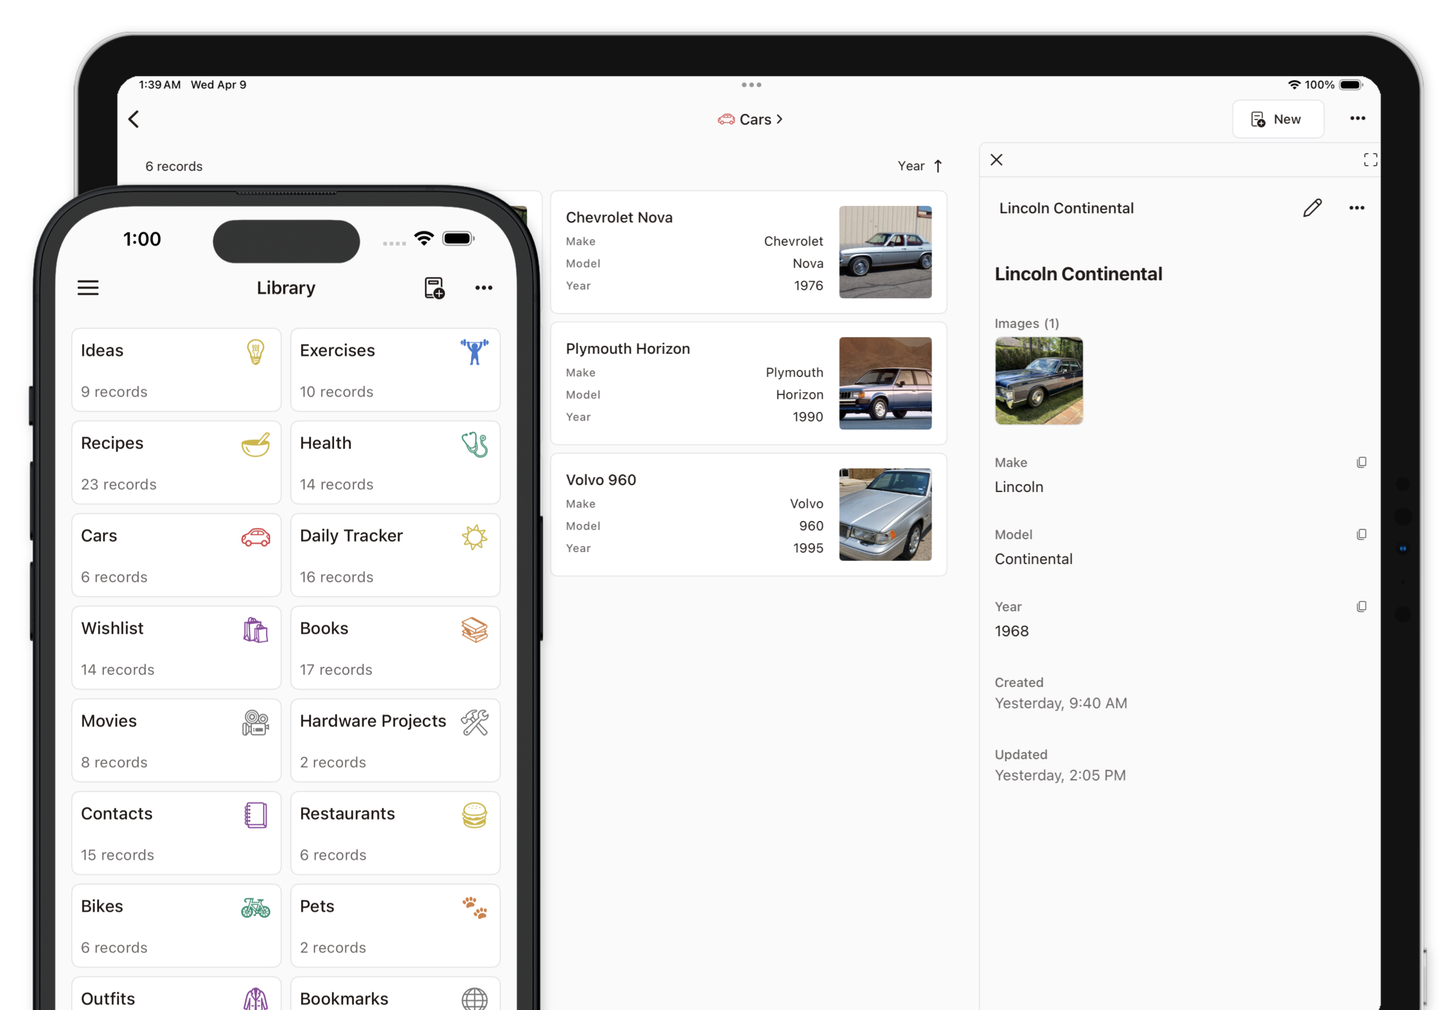Open the Hardware Projects collection
1447x1010 pixels.
(x=395, y=741)
